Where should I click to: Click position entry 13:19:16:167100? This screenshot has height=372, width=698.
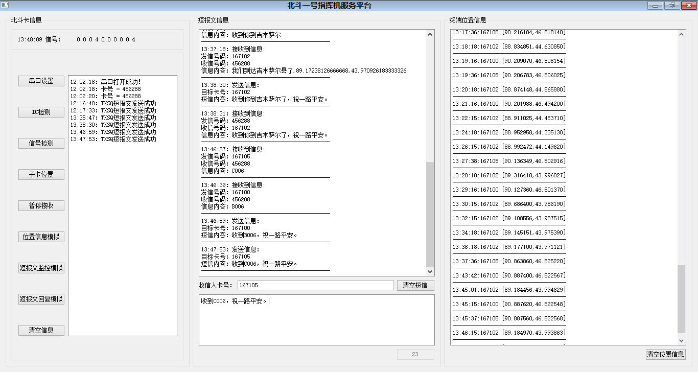pos(509,61)
